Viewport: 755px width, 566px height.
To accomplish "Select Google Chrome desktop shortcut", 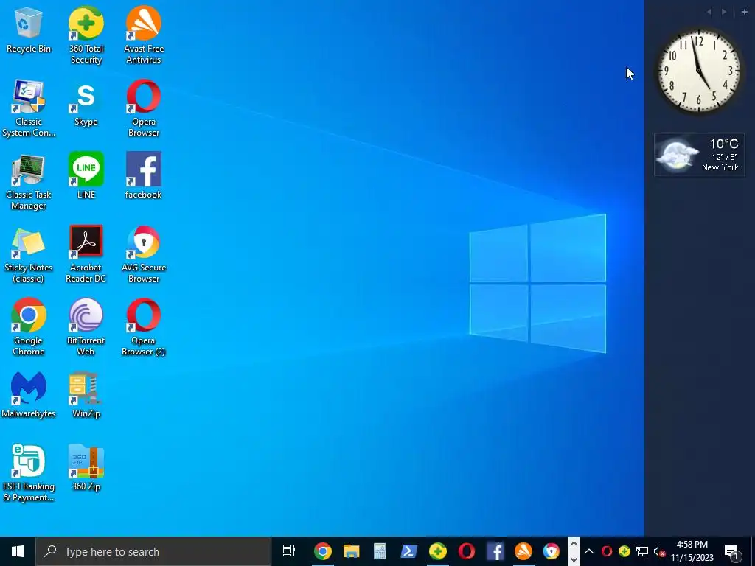I will pos(29,327).
